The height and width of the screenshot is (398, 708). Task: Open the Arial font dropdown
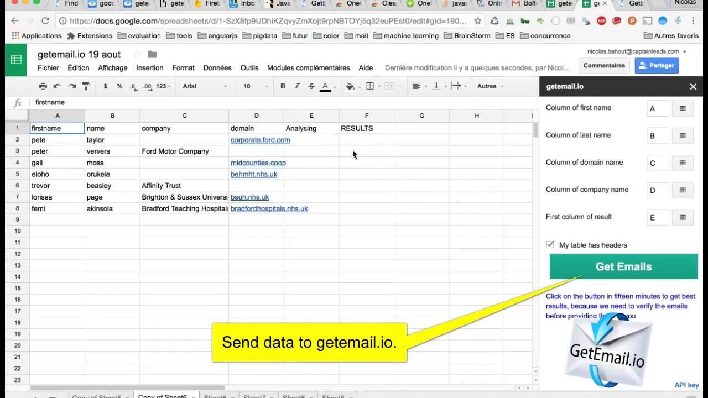coord(205,86)
